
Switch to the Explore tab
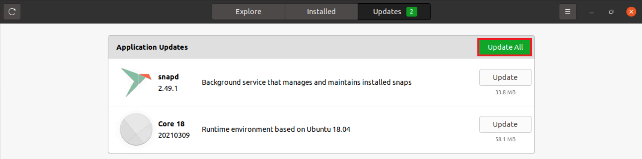pos(248,12)
